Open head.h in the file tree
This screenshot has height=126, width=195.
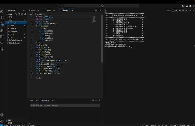click(x=16, y=23)
